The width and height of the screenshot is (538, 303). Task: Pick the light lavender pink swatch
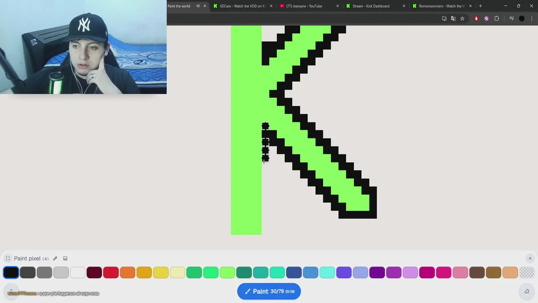(411, 272)
